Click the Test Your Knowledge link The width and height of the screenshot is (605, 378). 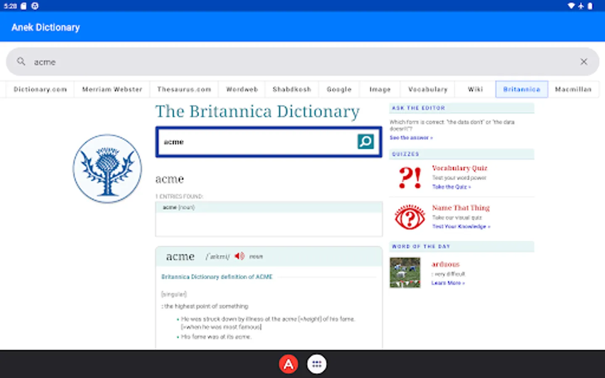tap(461, 226)
